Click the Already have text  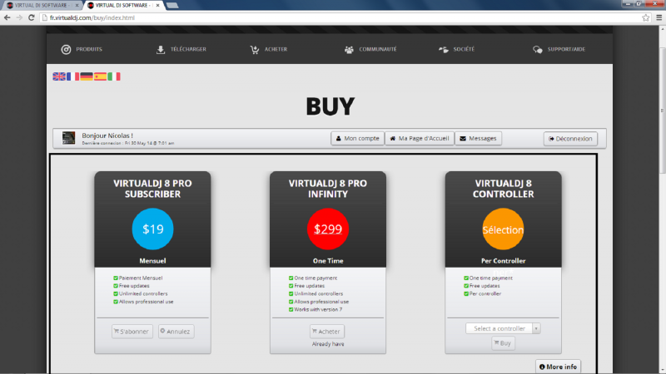click(328, 344)
